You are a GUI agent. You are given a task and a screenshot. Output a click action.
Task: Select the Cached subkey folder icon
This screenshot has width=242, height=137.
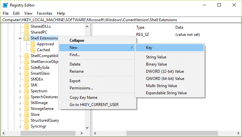[x=33, y=50]
